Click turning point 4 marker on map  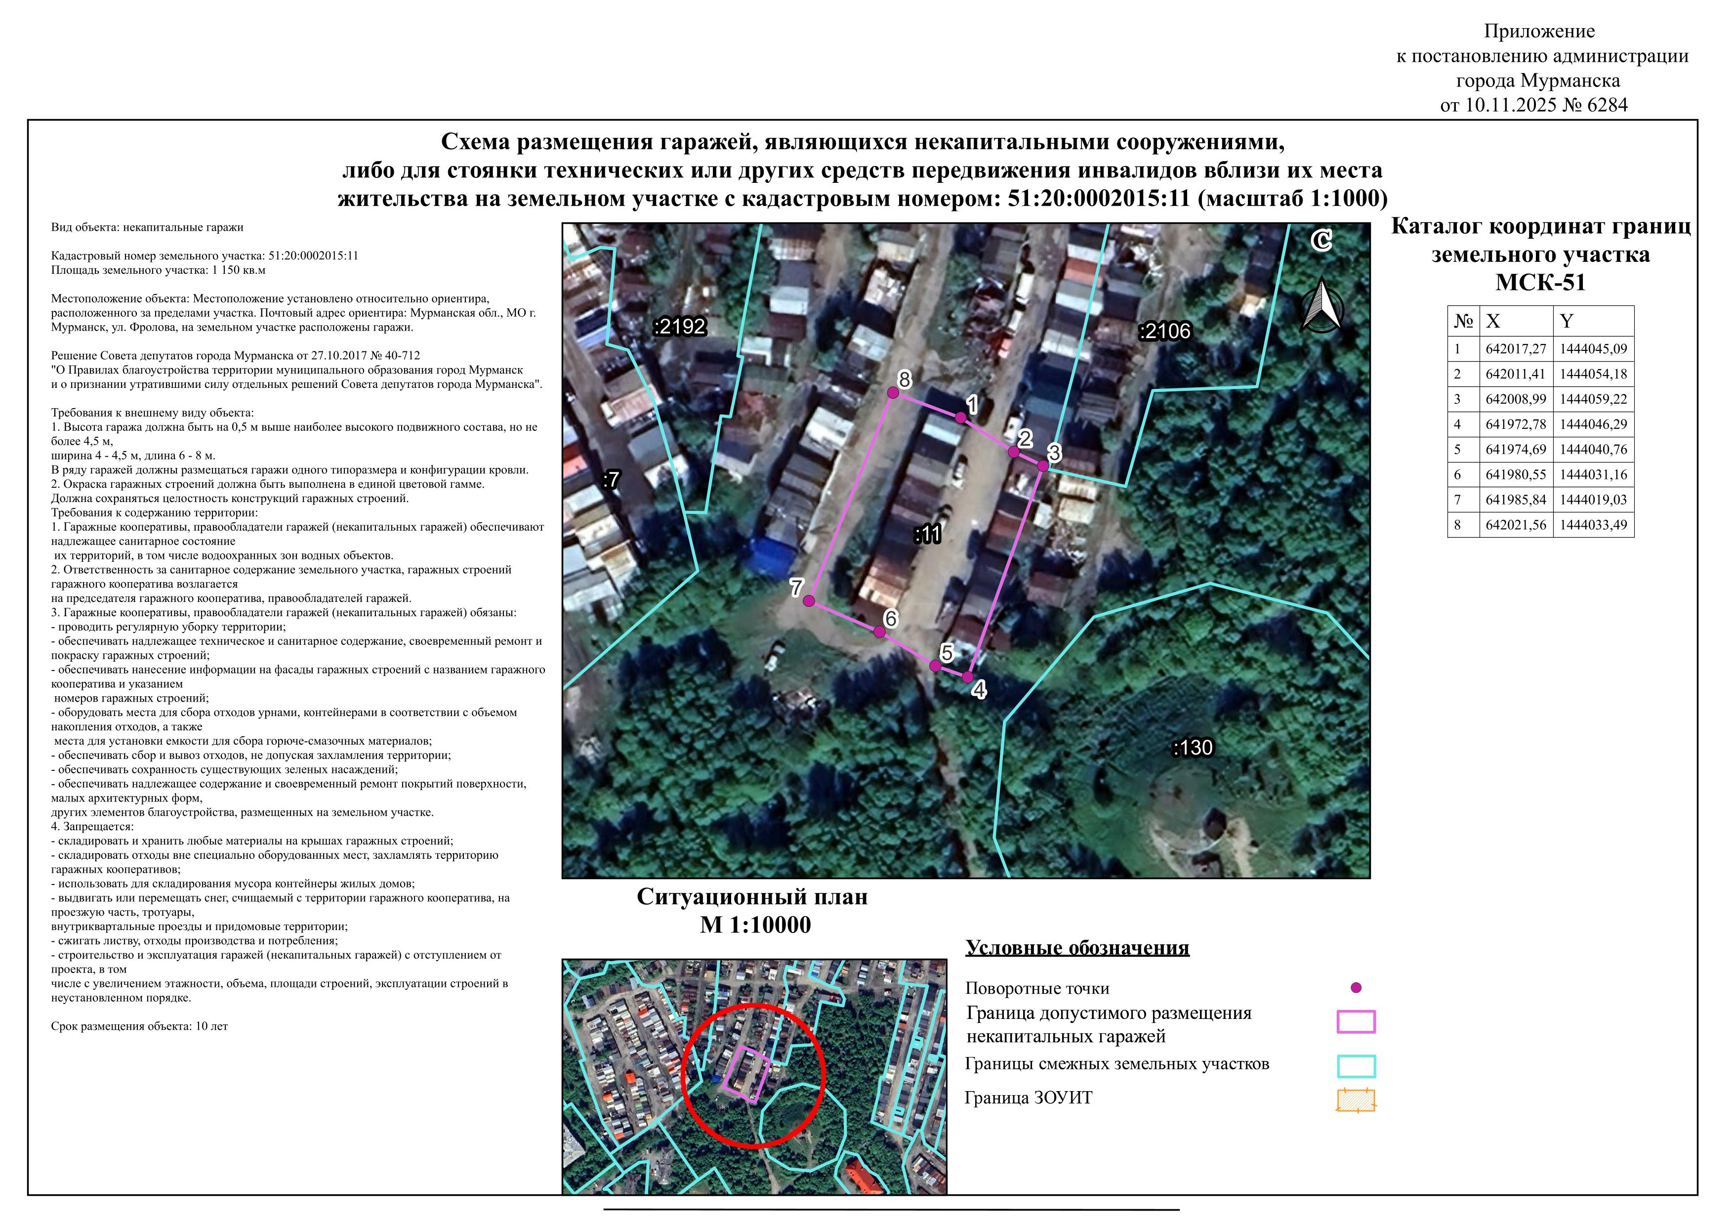tap(968, 677)
